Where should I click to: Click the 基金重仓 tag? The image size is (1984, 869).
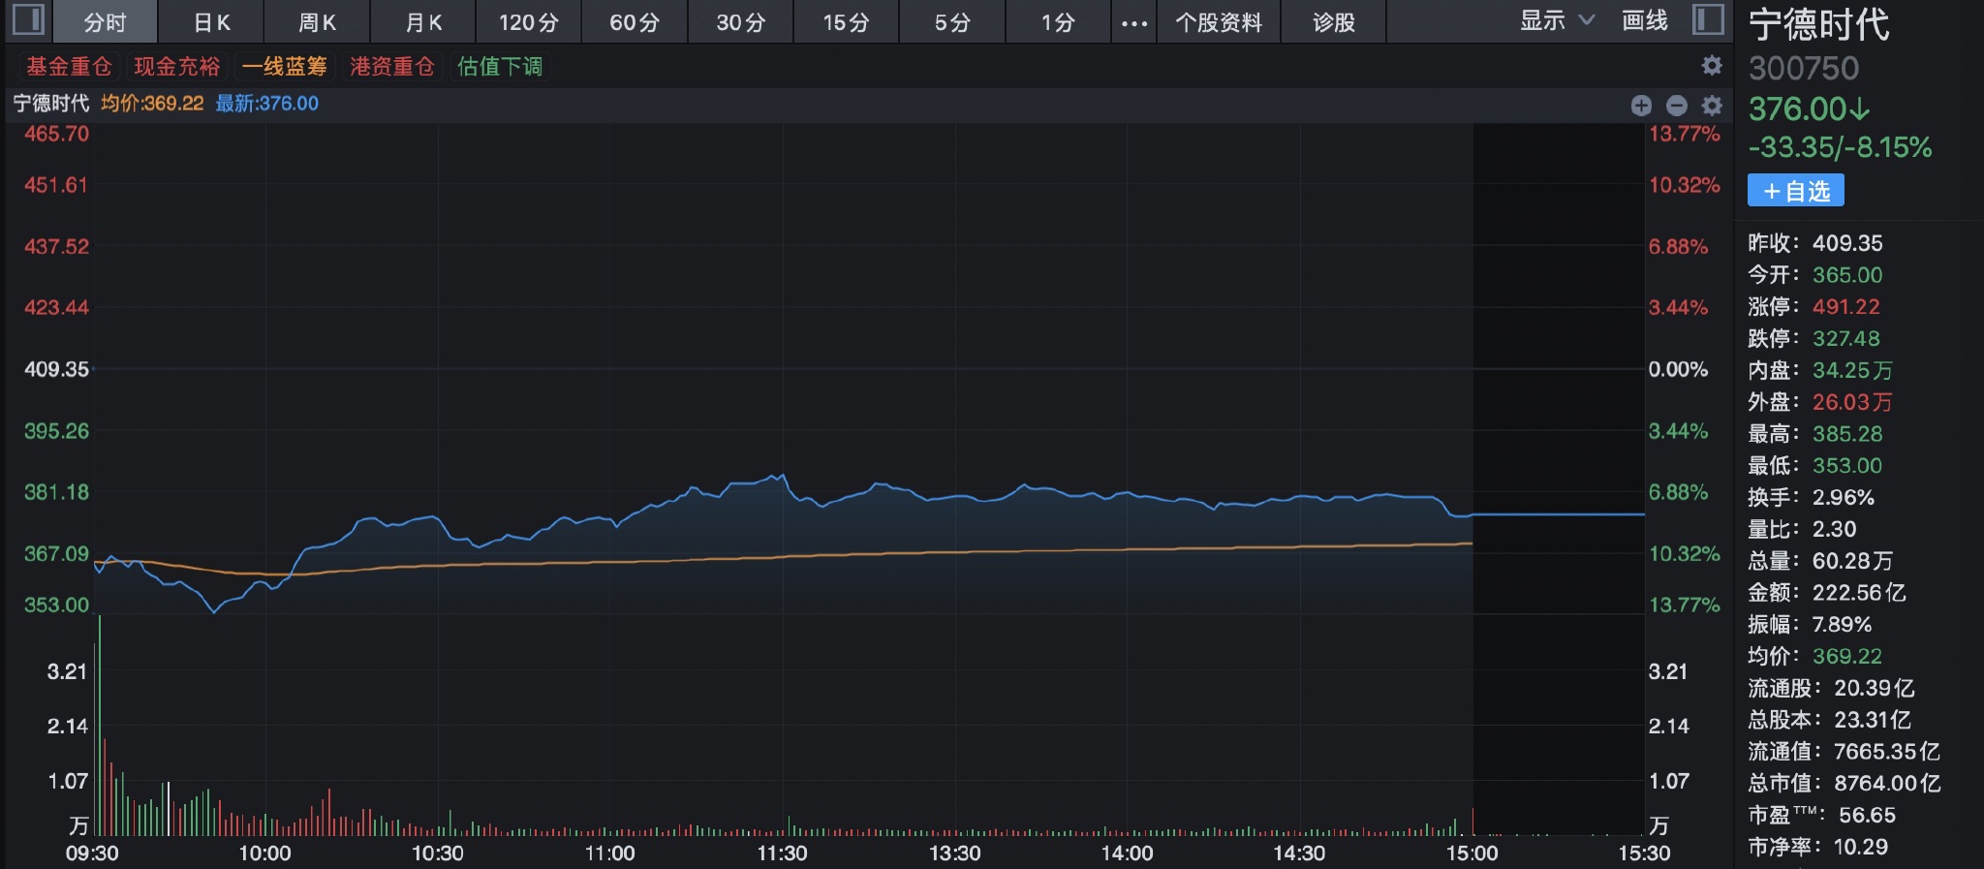(x=69, y=66)
